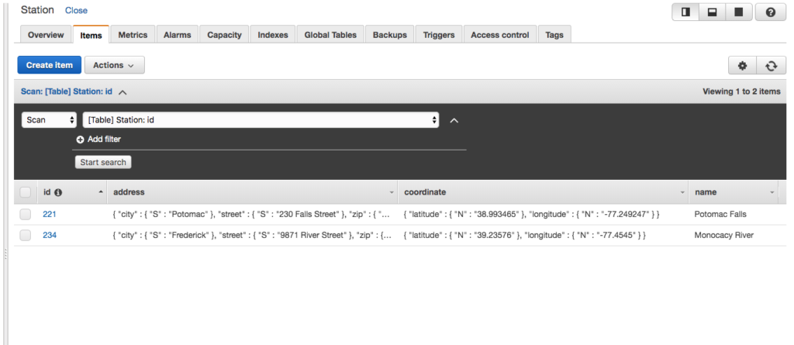Select all items with header checkbox
The image size is (794, 345).
26,192
